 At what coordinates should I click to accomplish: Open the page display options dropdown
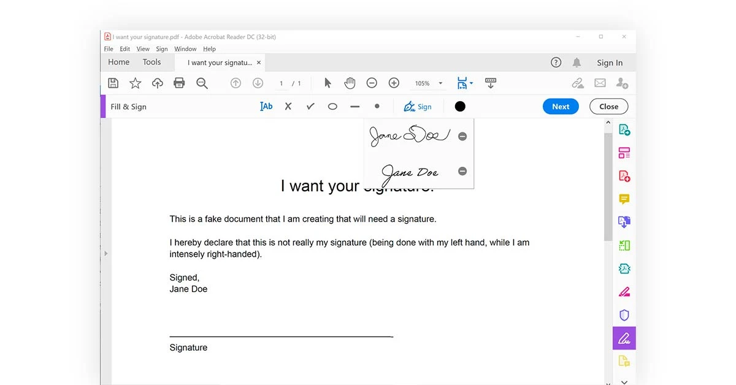point(470,83)
